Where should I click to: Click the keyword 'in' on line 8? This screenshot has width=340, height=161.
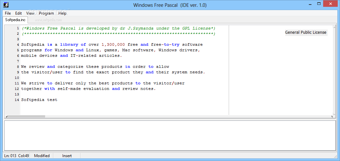[128, 67]
